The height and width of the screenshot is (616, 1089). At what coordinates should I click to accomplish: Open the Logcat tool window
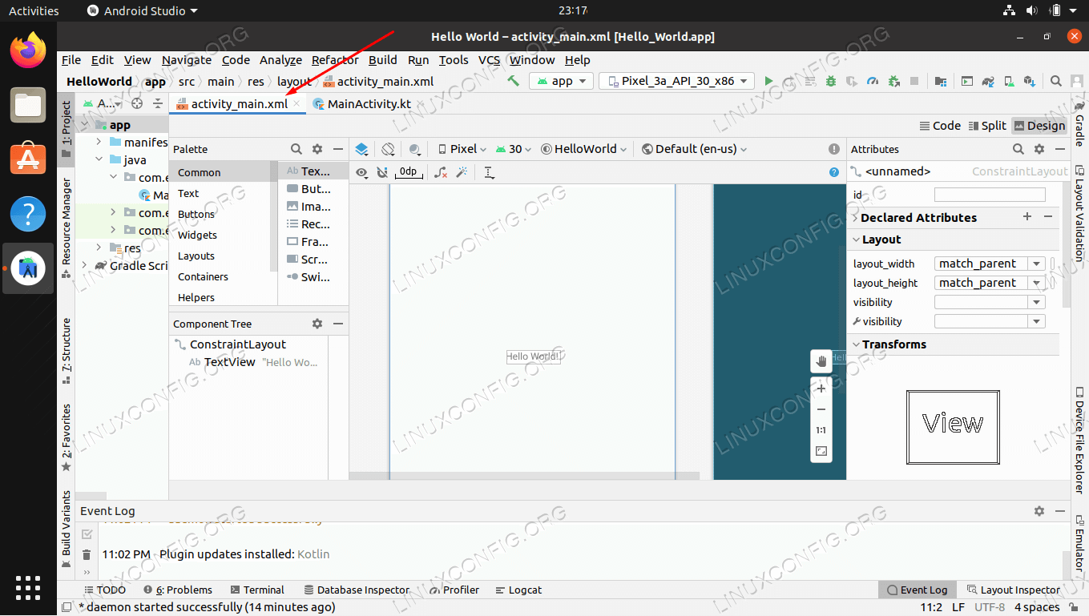point(518,590)
